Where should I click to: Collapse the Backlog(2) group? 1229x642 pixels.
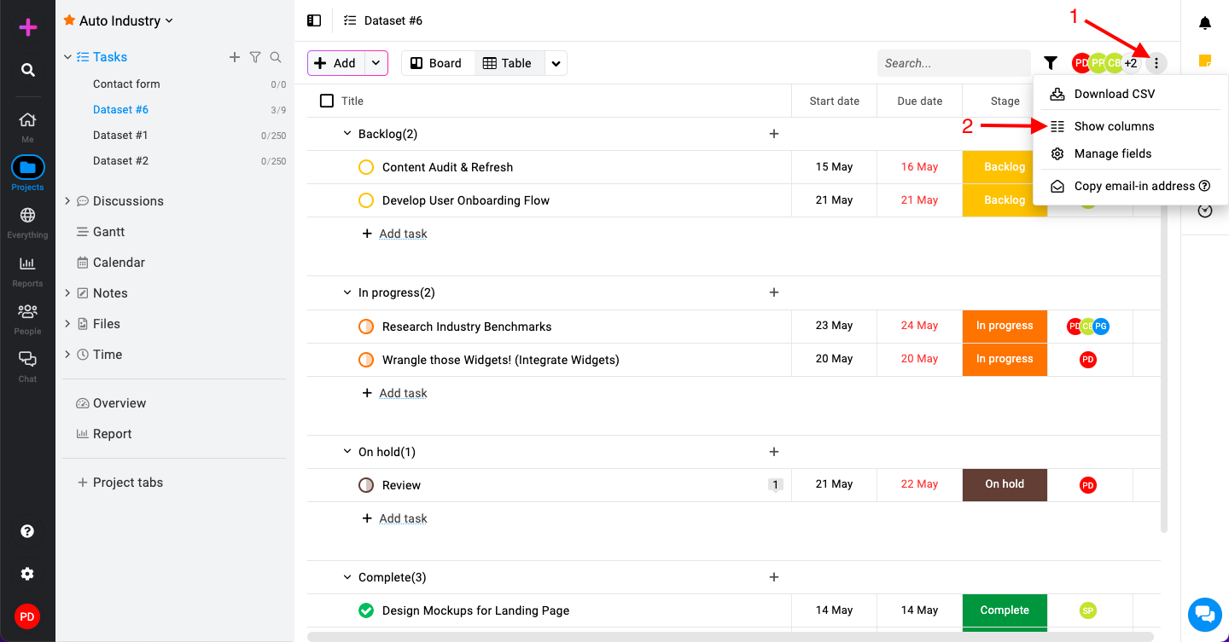click(347, 134)
